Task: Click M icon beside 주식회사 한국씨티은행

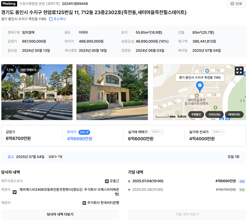Action: (x=85, y=203)
